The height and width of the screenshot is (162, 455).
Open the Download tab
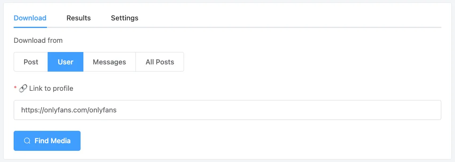tap(30, 18)
